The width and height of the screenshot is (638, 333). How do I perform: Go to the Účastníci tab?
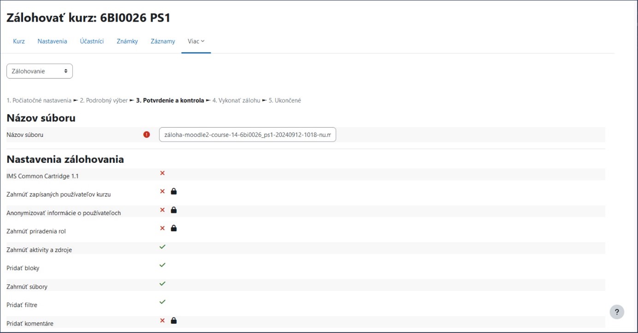point(92,41)
